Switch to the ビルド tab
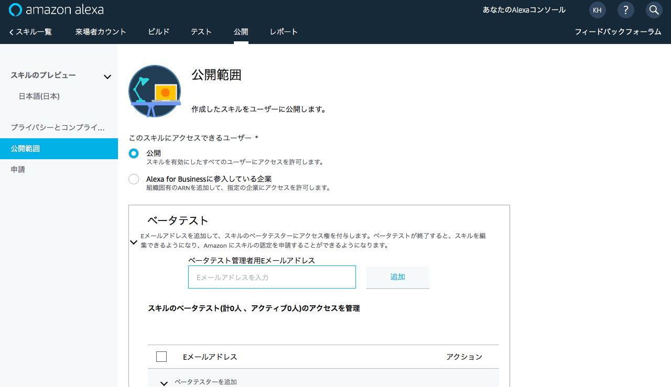This screenshot has height=387, width=671. pos(159,32)
